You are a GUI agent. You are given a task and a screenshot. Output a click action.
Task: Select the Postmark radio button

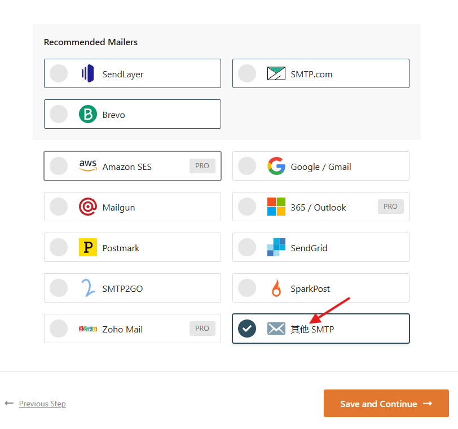click(59, 247)
